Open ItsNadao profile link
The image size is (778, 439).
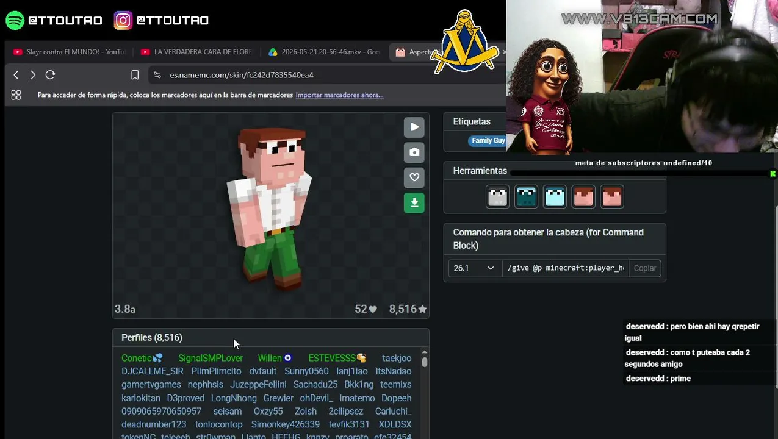[394, 371]
